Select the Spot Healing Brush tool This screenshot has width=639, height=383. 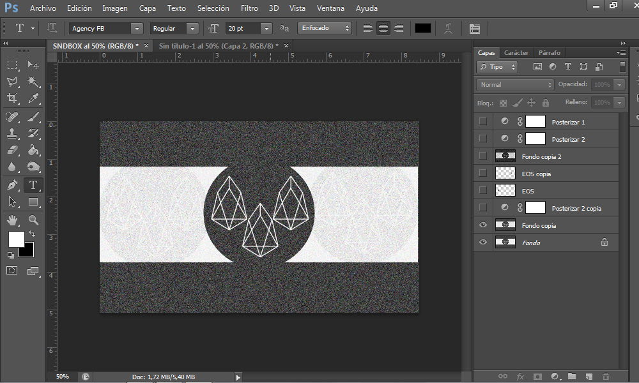12,117
